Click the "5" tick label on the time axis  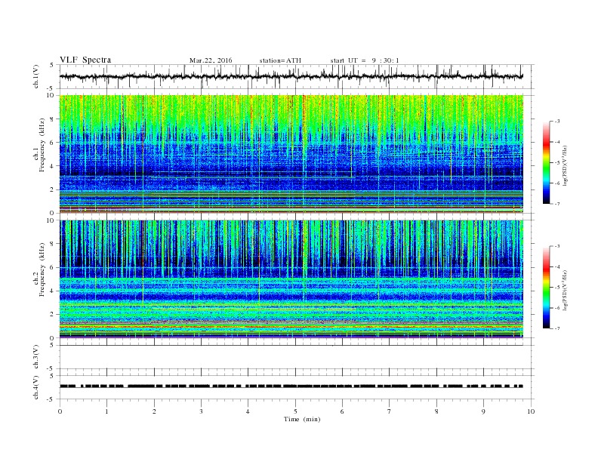pyautogui.click(x=295, y=411)
